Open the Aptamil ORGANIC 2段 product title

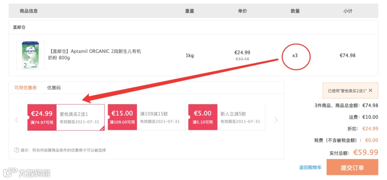click(95, 55)
